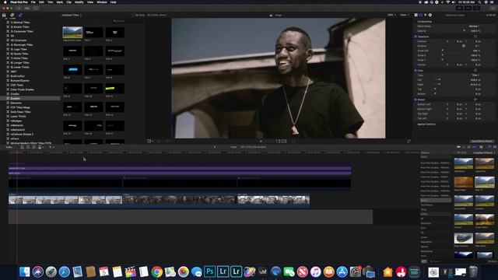Select the Titles and Generators sidebar icon
The height and width of the screenshot is (280, 498).
pyautogui.click(x=20, y=15)
